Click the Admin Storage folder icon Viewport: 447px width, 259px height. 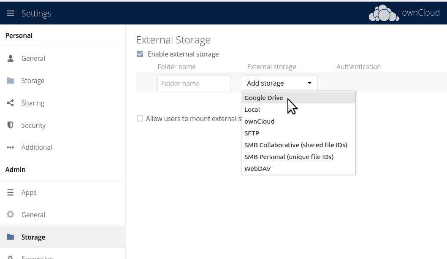coord(10,237)
